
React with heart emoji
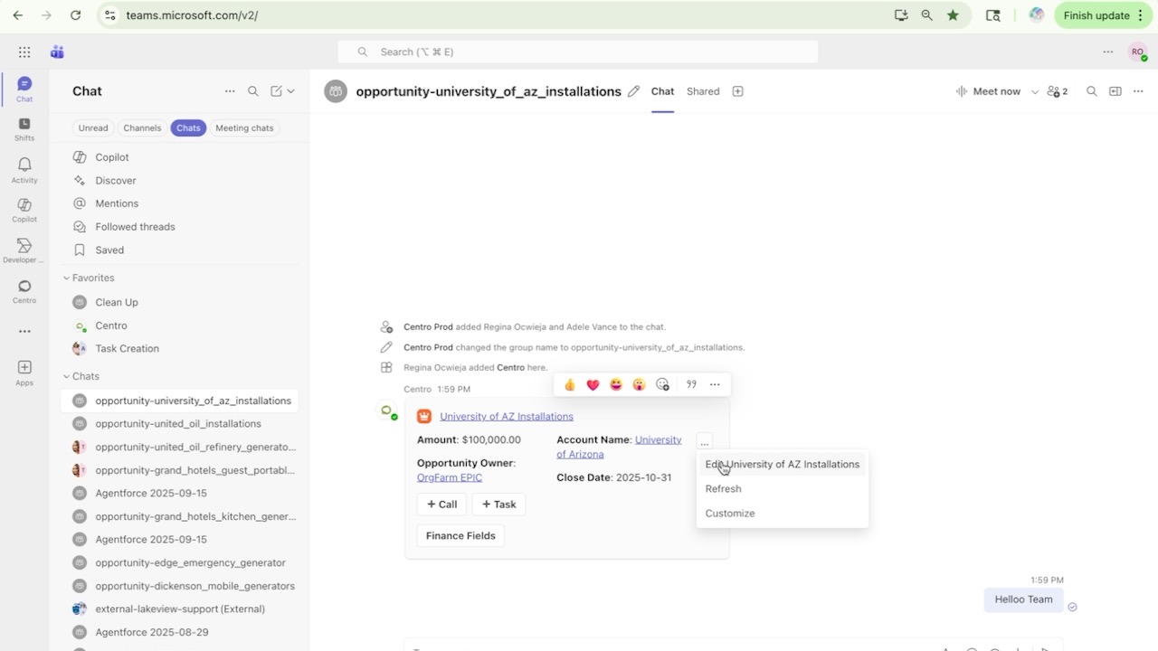tap(593, 384)
